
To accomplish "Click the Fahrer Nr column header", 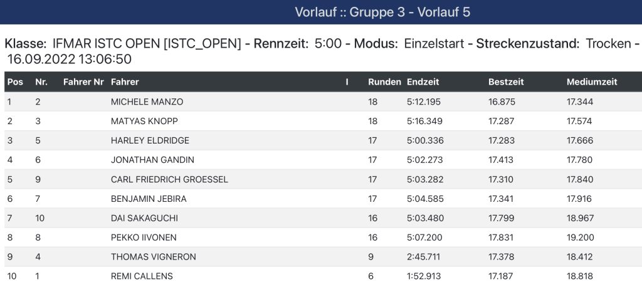I will (83, 82).
